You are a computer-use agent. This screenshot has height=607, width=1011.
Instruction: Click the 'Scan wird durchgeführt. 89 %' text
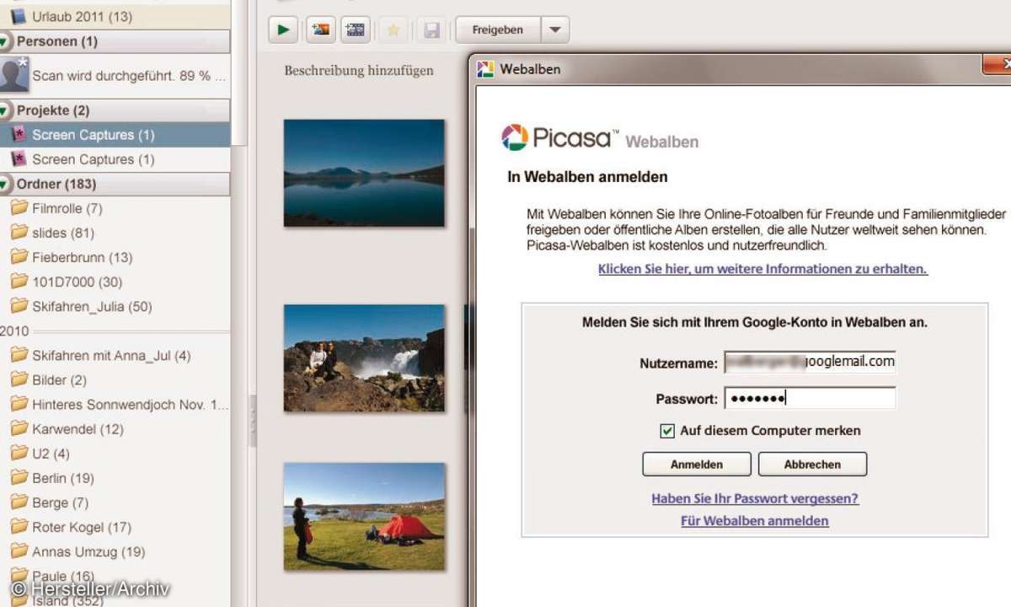pos(129,76)
